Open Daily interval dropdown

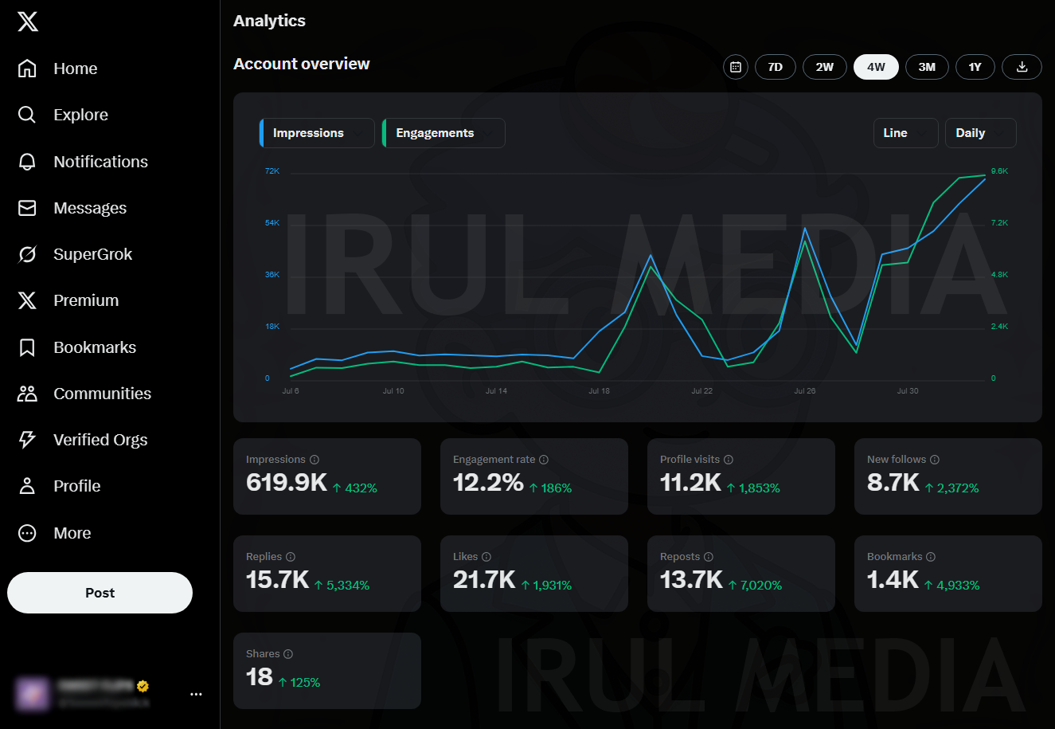coord(980,133)
